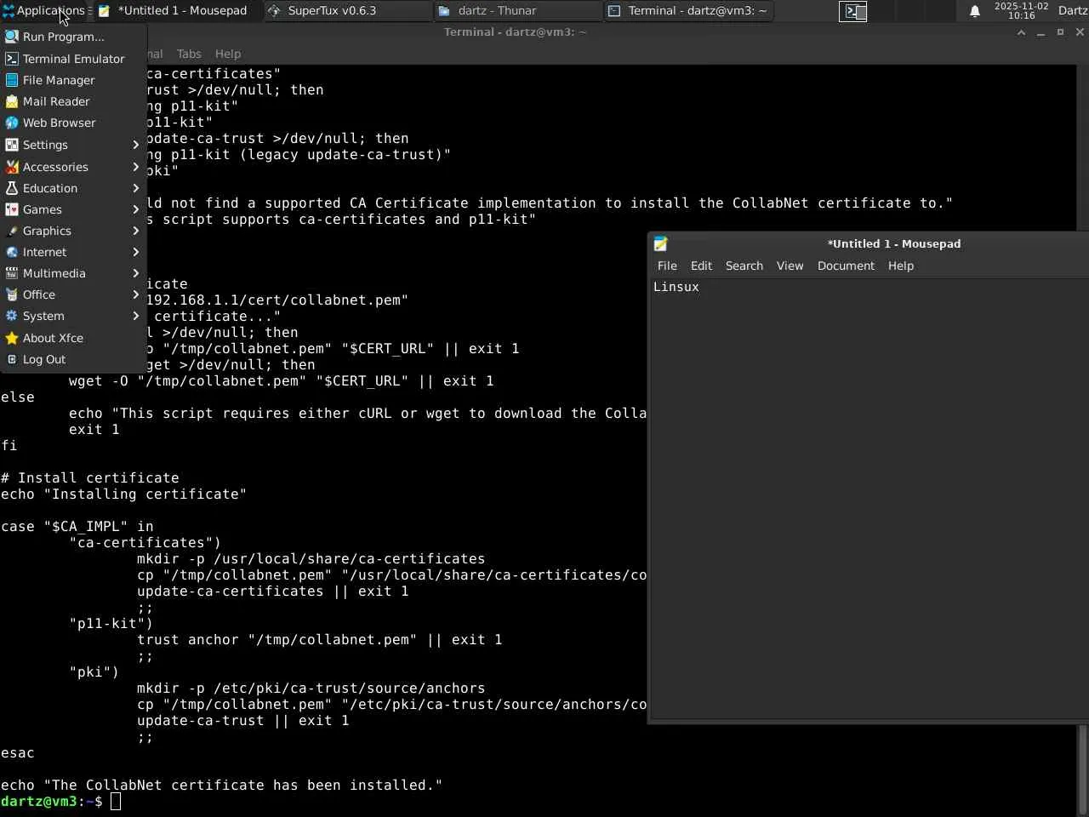Expand the Internet submenu arrow
This screenshot has width=1089, height=817.
point(135,252)
